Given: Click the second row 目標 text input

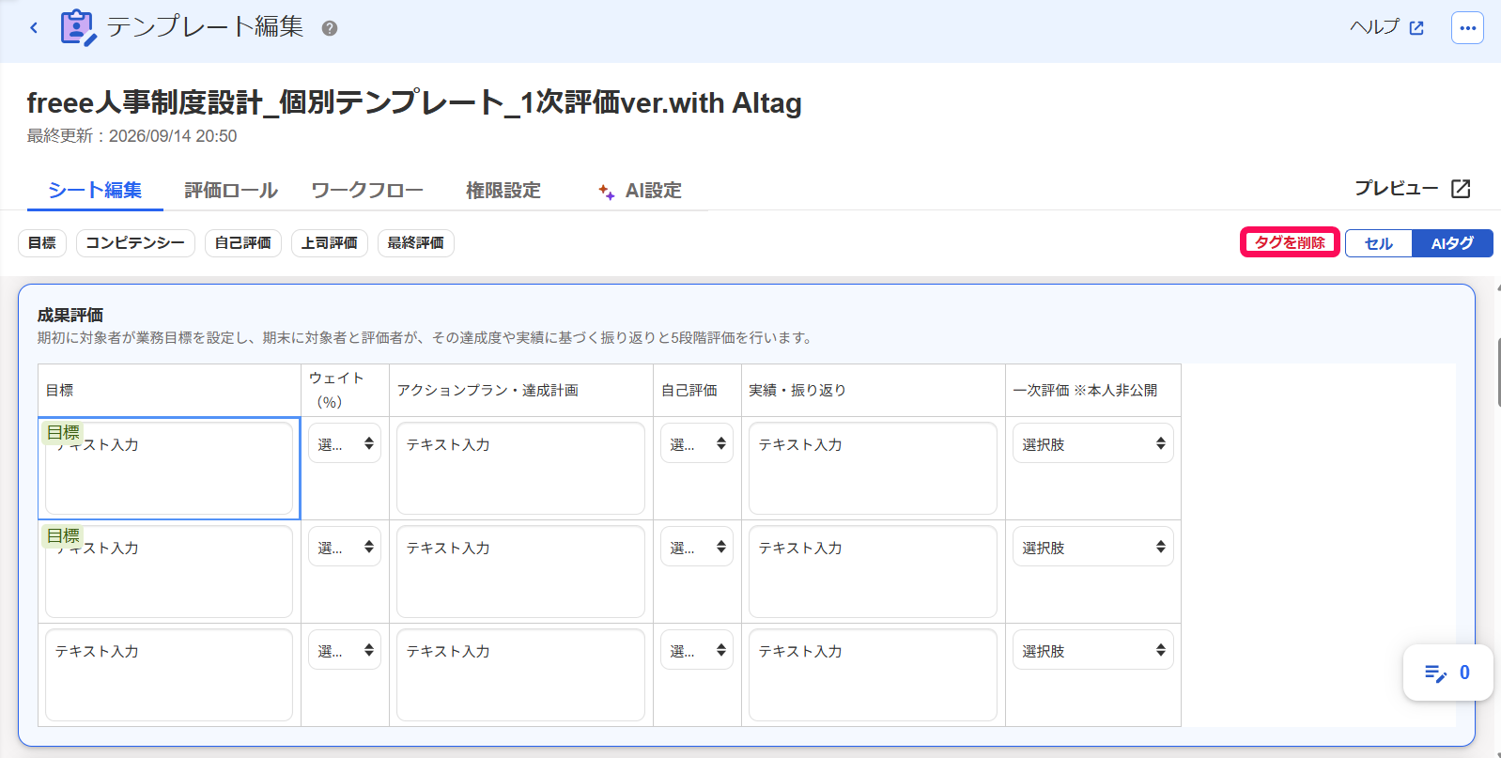Looking at the screenshot, I should [169, 572].
